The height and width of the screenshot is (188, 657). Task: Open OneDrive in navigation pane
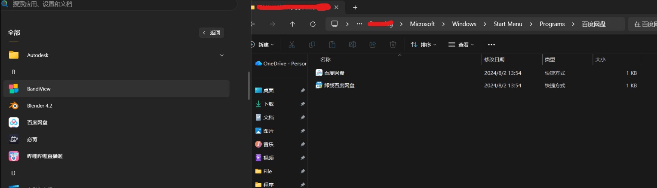(280, 64)
